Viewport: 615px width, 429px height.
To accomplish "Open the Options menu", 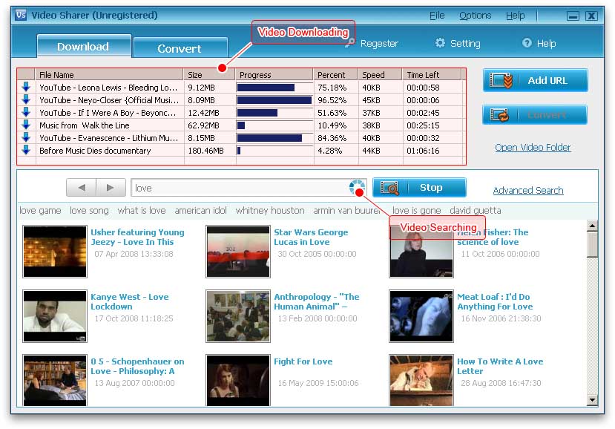I will pos(475,16).
